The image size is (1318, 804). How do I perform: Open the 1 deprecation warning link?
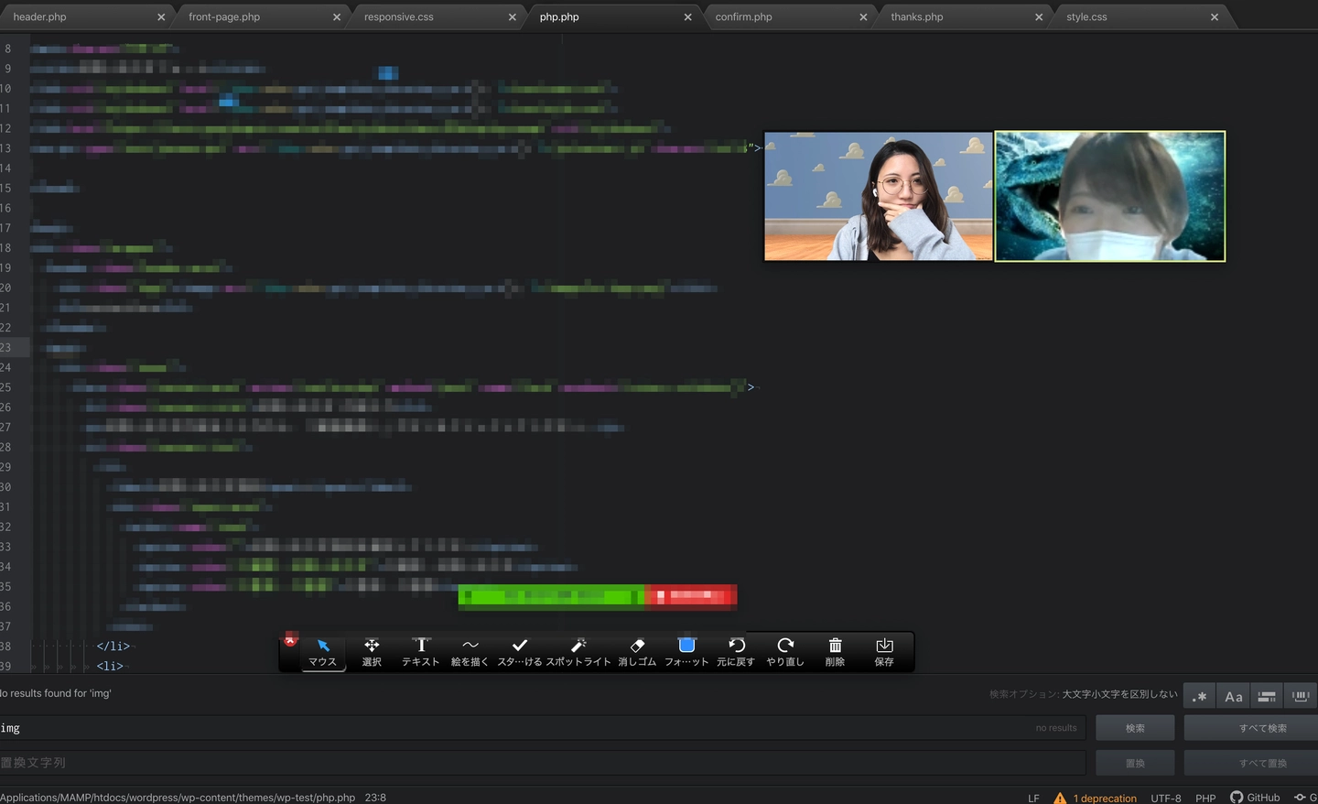click(x=1104, y=798)
